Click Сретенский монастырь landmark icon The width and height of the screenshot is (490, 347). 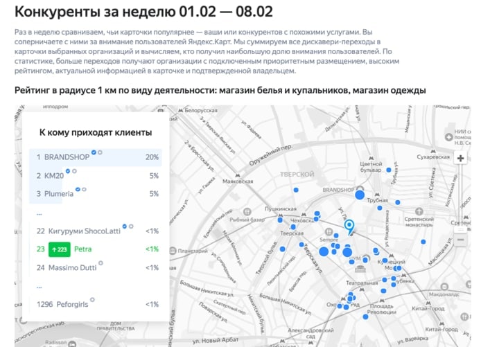[x=419, y=211]
